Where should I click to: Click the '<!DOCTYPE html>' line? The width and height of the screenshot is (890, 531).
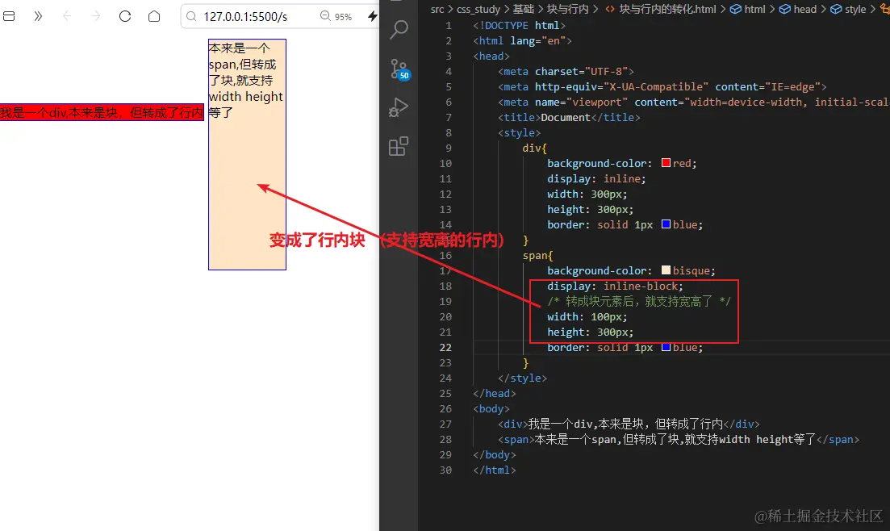click(519, 25)
